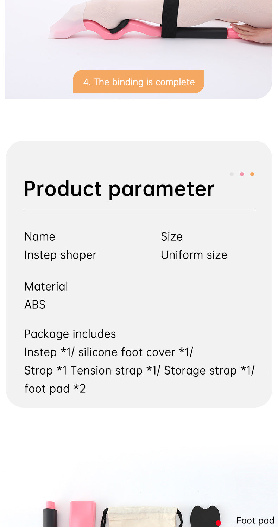Viewport: 278px width, 527px height.
Task: Click the "Package includes" label
Action: point(70,334)
